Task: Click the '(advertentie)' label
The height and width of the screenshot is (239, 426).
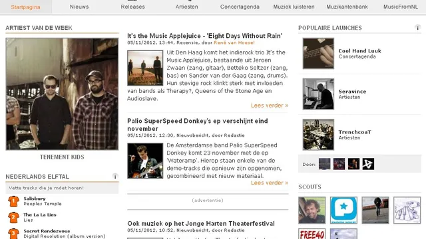Action: (x=208, y=200)
